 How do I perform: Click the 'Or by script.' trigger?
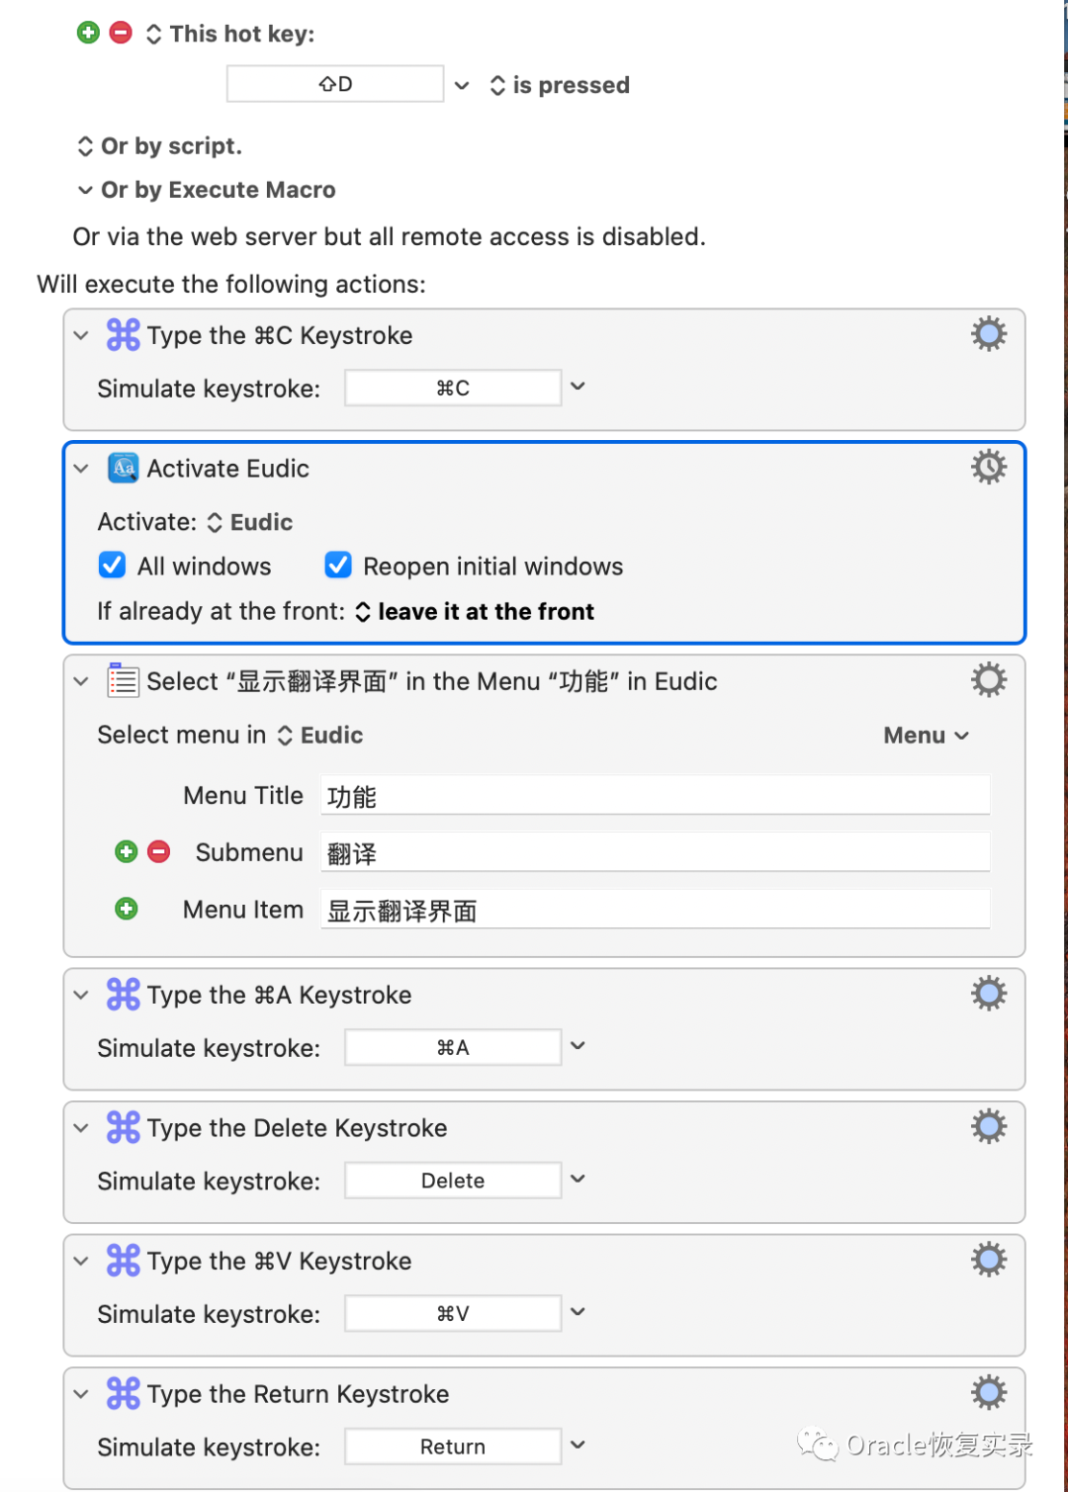tap(159, 146)
